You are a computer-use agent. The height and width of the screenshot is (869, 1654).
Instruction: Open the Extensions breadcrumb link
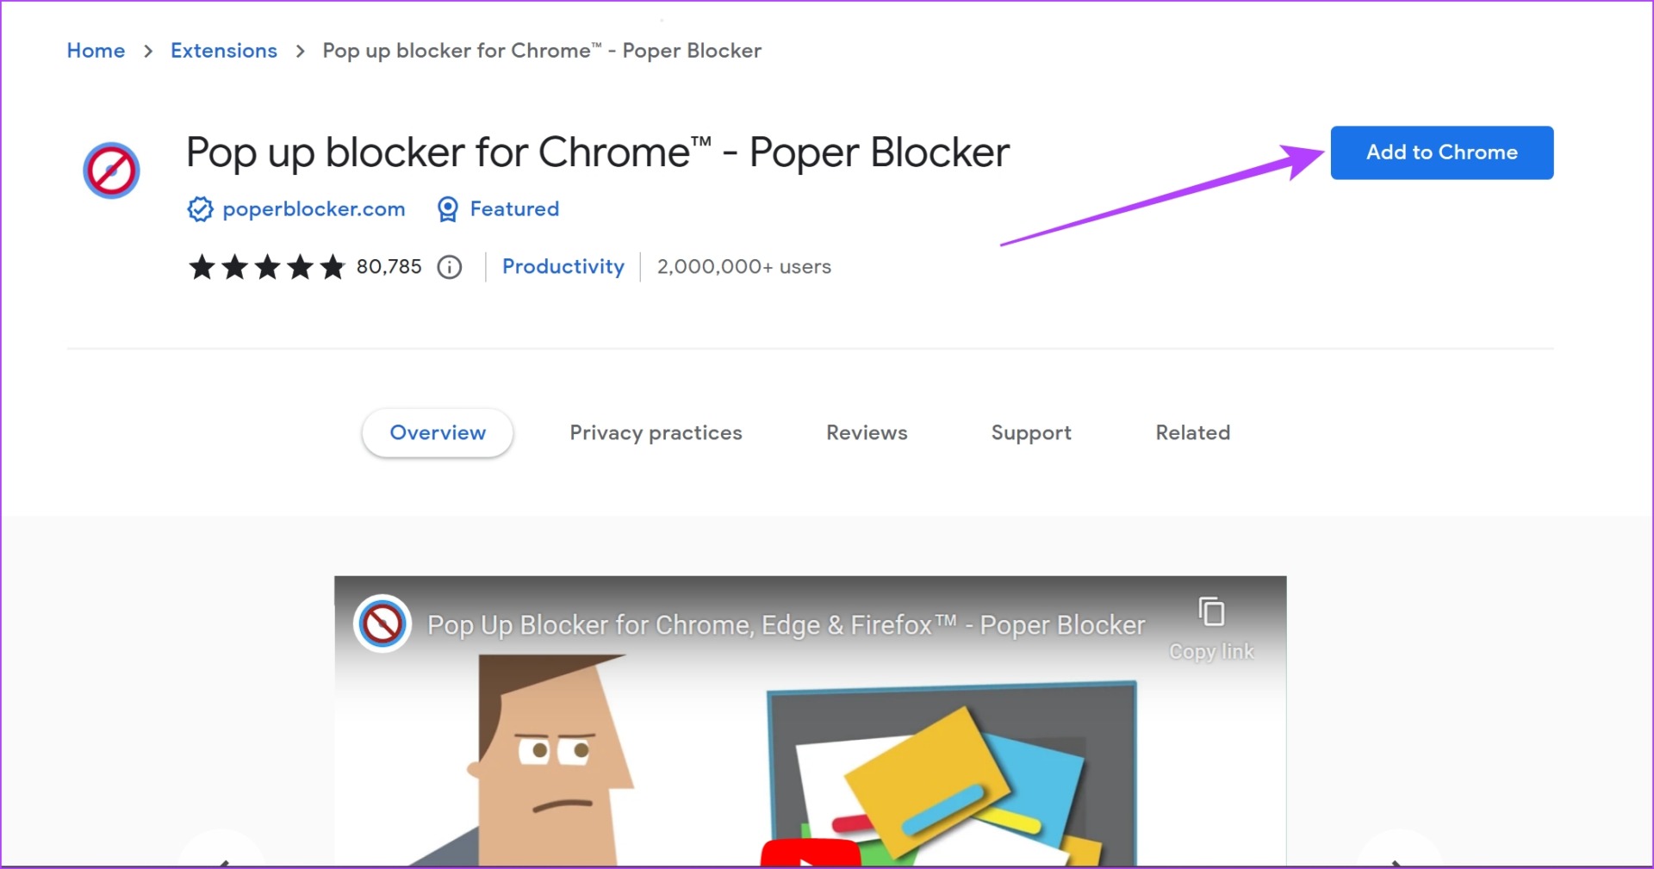click(x=224, y=51)
